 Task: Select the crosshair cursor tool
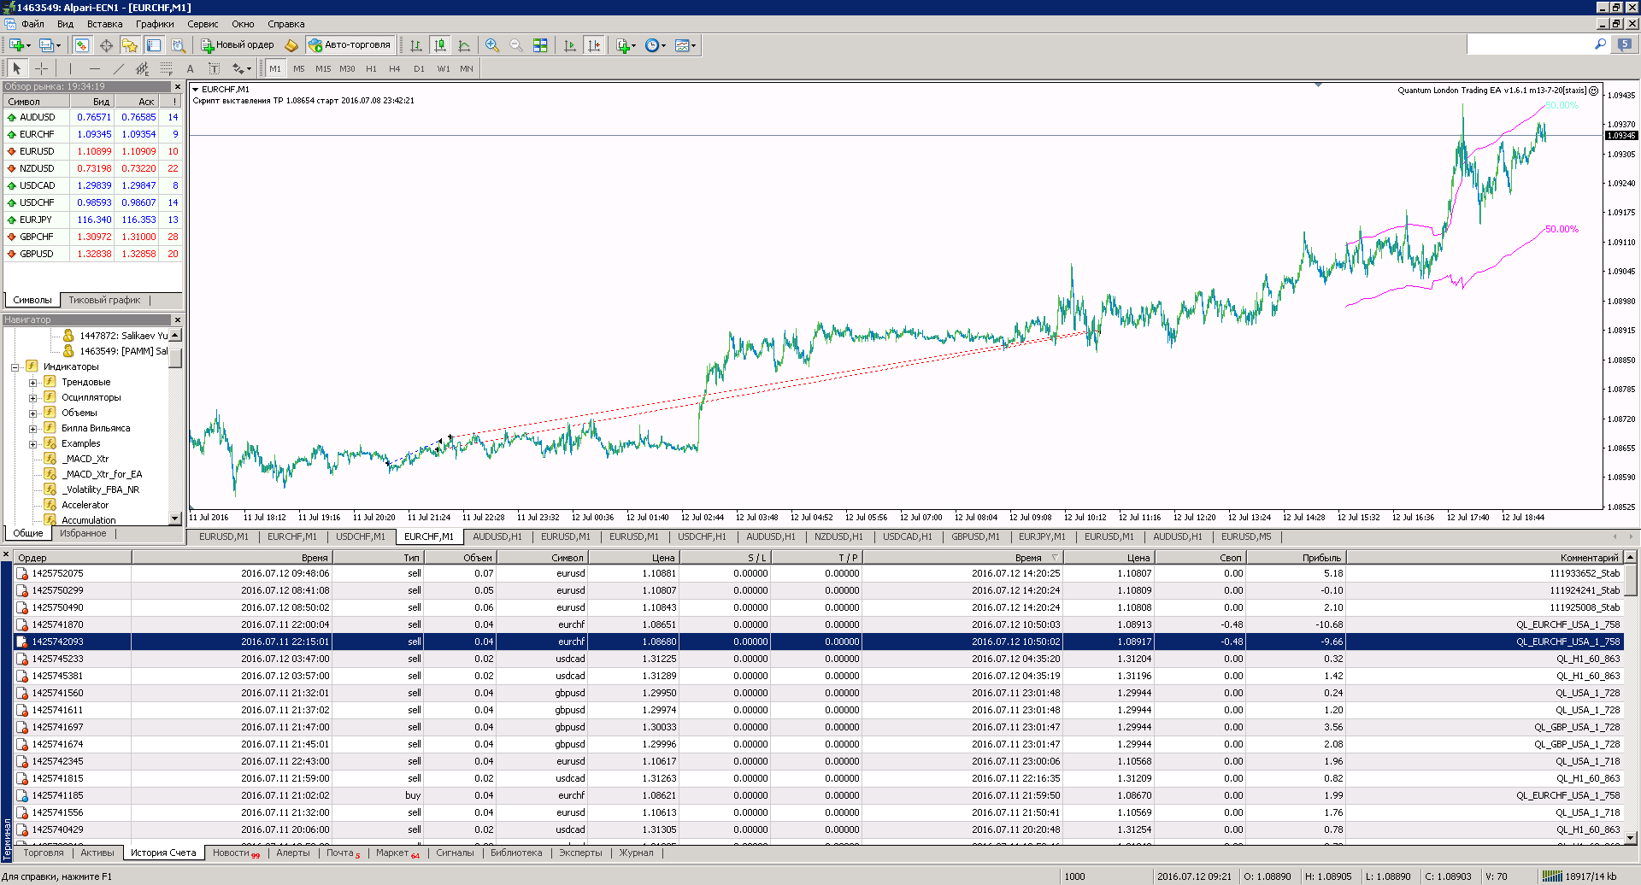pos(41,68)
